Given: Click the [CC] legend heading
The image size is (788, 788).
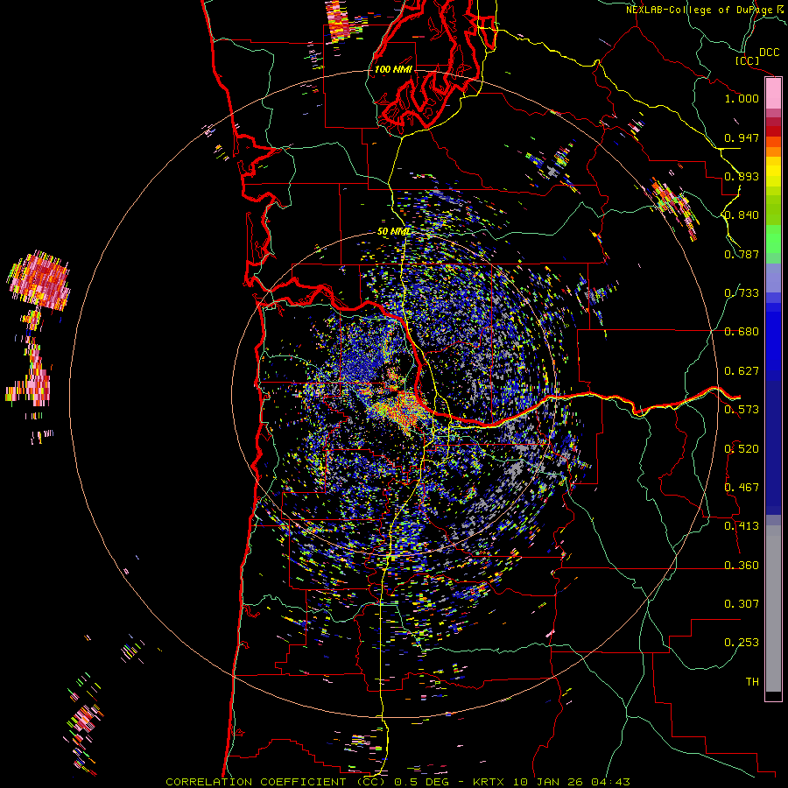Looking at the screenshot, I should pyautogui.click(x=747, y=60).
